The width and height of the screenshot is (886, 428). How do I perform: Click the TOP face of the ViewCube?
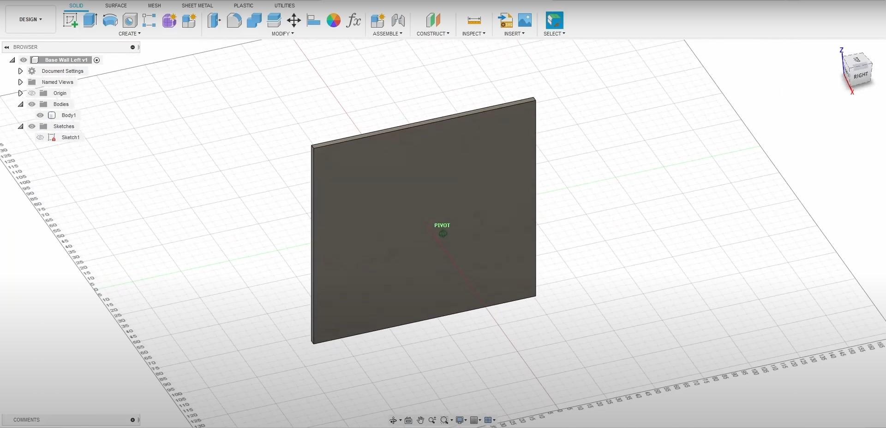(857, 59)
